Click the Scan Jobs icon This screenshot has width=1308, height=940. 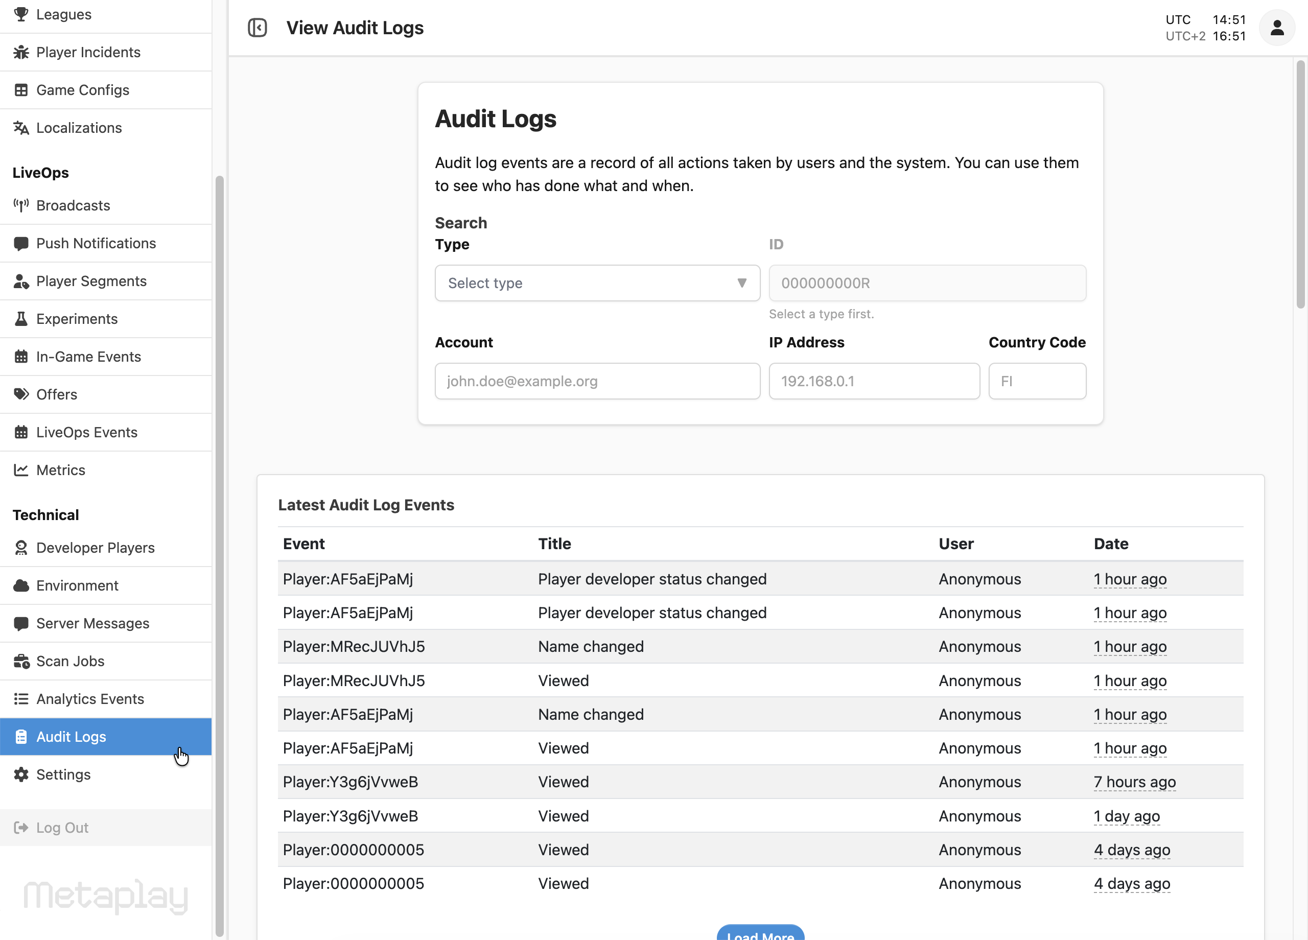(x=21, y=661)
